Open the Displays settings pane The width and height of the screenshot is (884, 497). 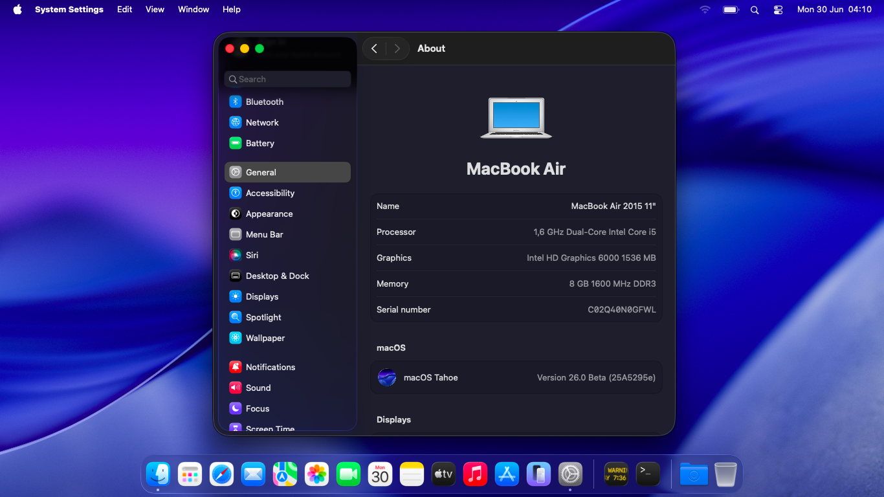[x=287, y=296]
